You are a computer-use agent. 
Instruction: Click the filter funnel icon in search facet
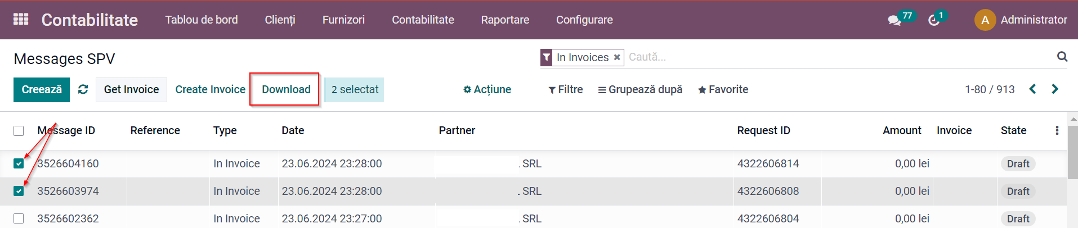click(x=546, y=57)
